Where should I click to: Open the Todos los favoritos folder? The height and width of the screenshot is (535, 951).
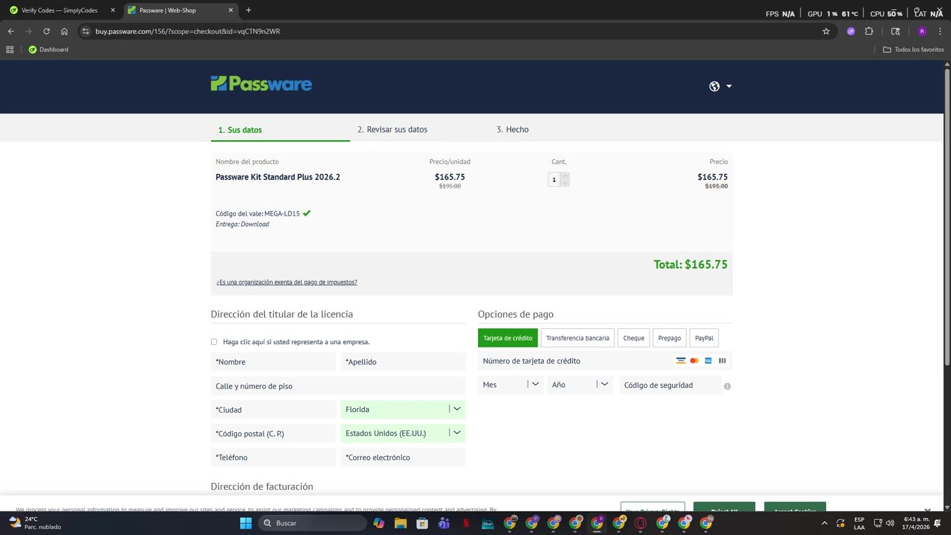pyautogui.click(x=914, y=49)
